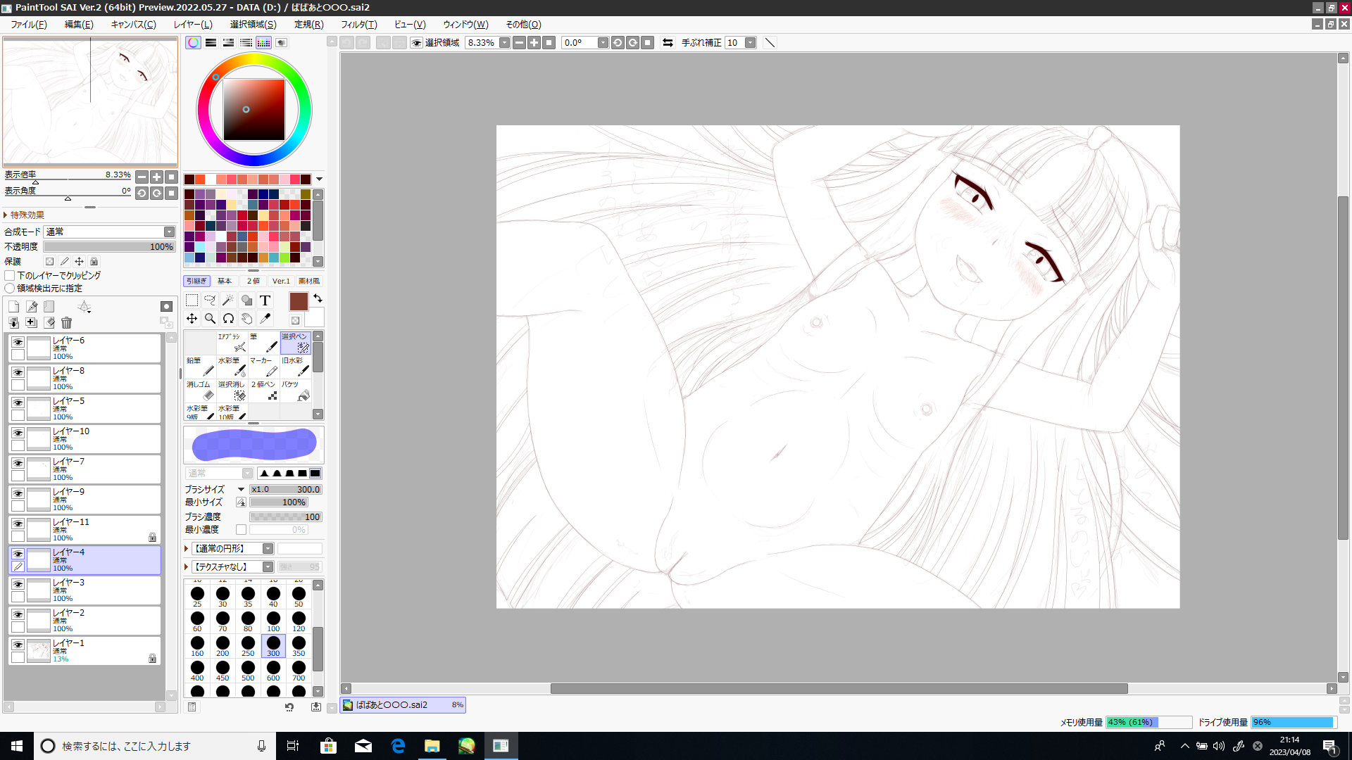This screenshot has width=1352, height=760.
Task: Select the Text tool
Action: (265, 300)
